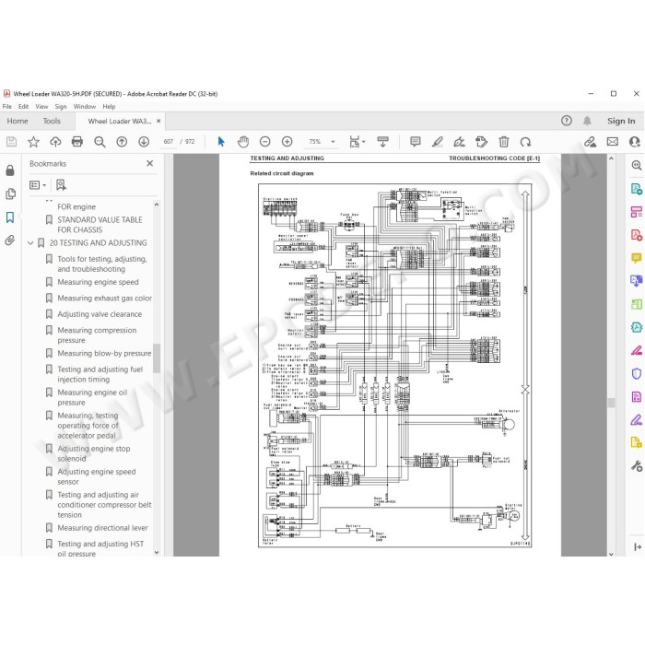
Task: Click the security lock panel icon
Action: [10, 170]
